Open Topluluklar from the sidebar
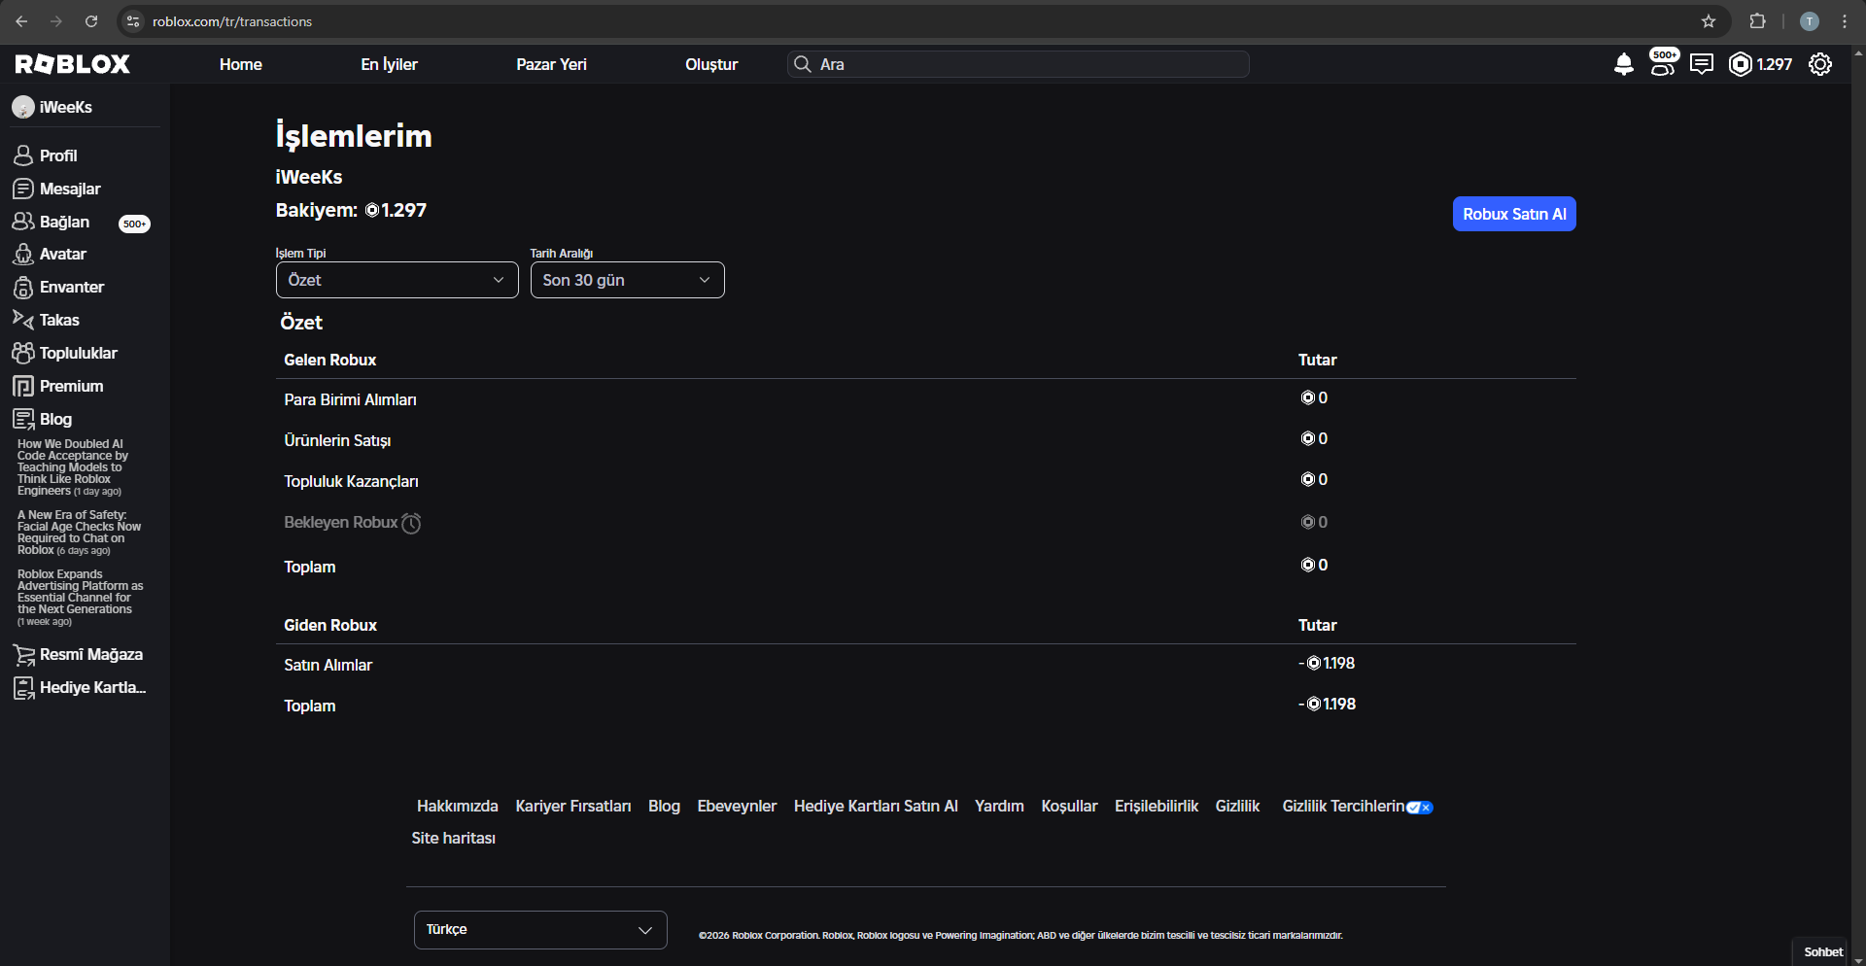The width and height of the screenshot is (1866, 966). (64, 353)
